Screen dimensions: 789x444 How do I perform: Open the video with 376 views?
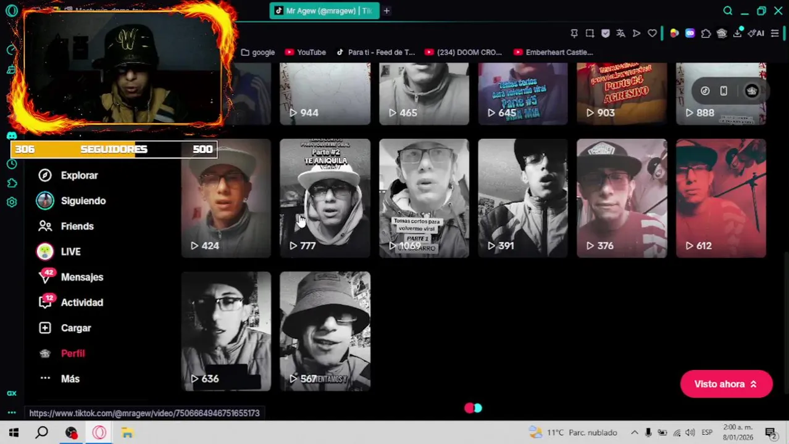pyautogui.click(x=622, y=198)
